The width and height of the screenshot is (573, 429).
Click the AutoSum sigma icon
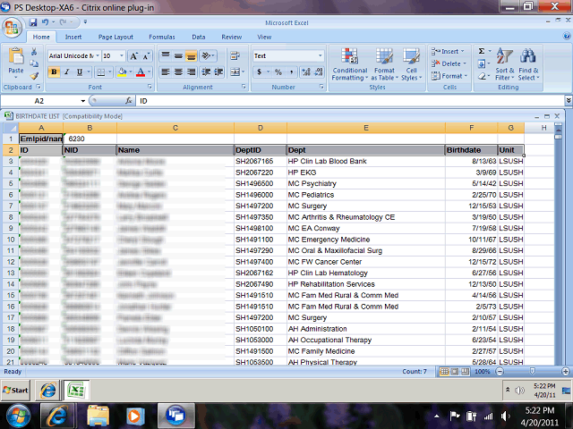click(x=482, y=52)
